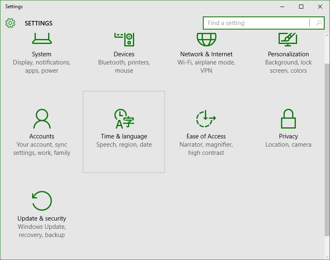330x260 pixels.
Task: Click 'Speech, region, date' description
Action: pyautogui.click(x=124, y=145)
